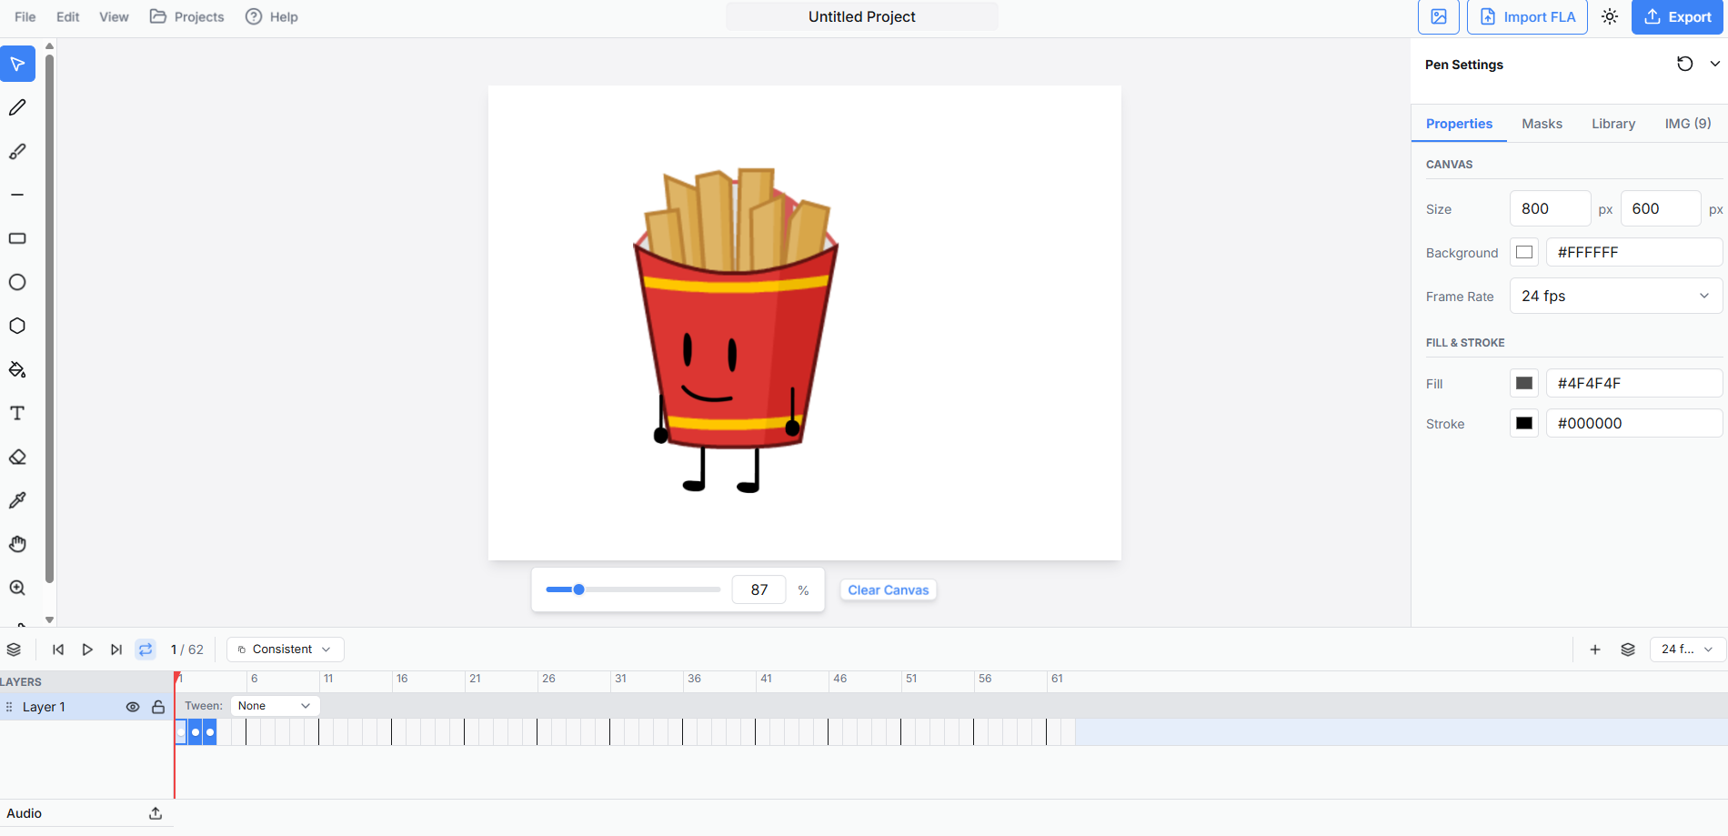Image resolution: width=1728 pixels, height=836 pixels.
Task: Open the View menu
Action: 114,16
